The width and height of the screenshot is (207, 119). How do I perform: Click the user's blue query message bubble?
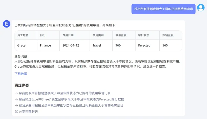click(163, 9)
